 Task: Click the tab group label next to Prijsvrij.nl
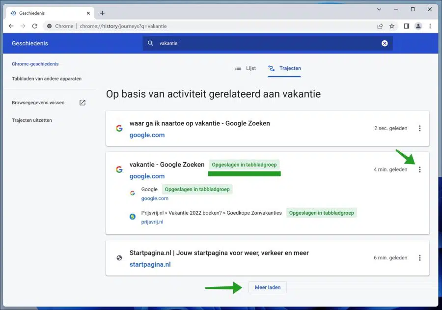(321, 213)
